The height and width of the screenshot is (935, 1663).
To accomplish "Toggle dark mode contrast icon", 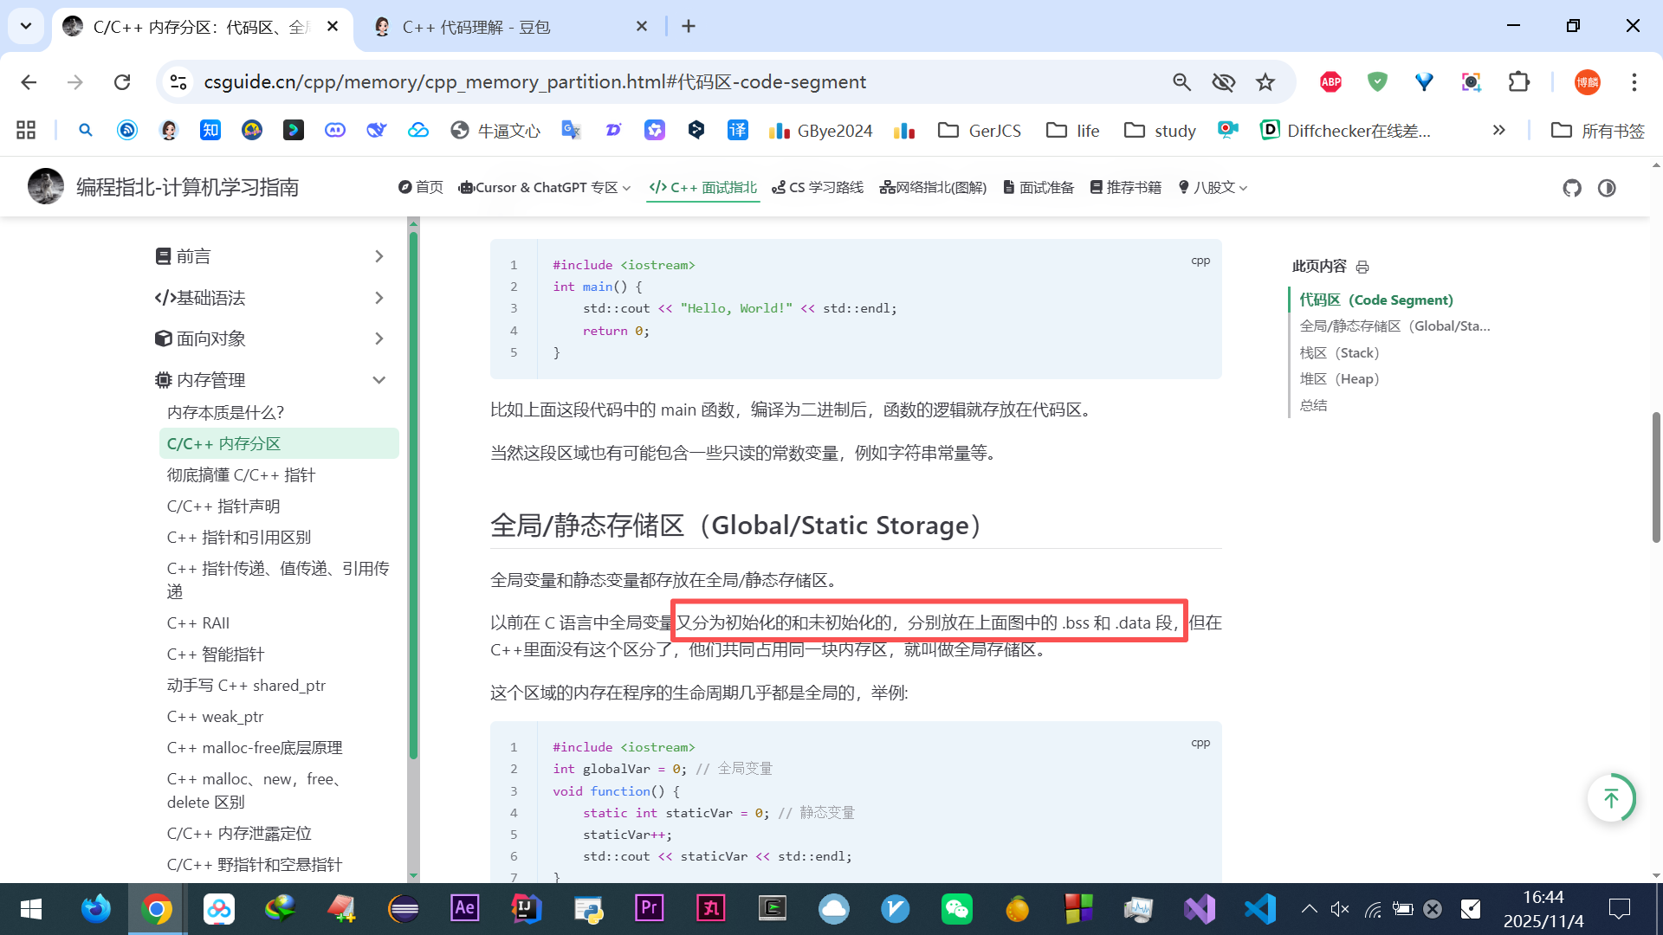I will 1607,188.
